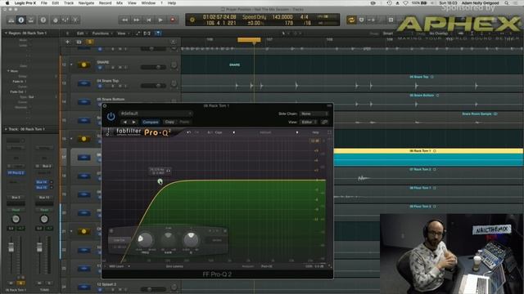Screen dimensions: 524x294
Task: Toggle the Inspector button in the control bar
Action: pos(20,20)
